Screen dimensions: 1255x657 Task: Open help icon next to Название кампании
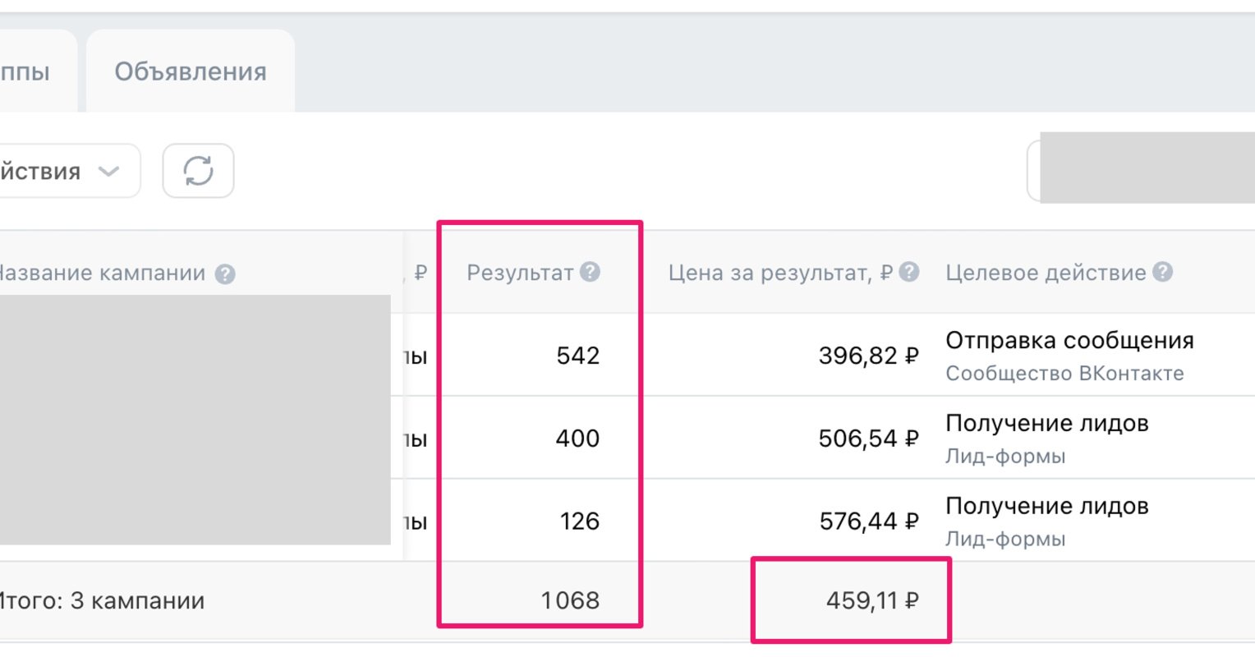pos(225,274)
